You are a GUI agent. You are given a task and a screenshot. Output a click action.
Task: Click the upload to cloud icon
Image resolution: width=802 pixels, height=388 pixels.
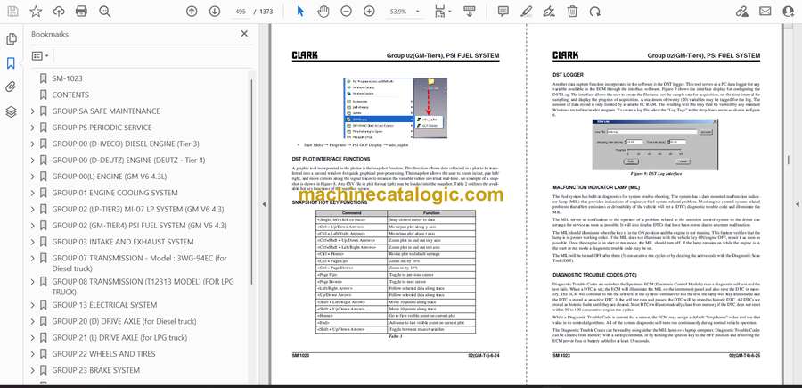pyautogui.click(x=59, y=12)
